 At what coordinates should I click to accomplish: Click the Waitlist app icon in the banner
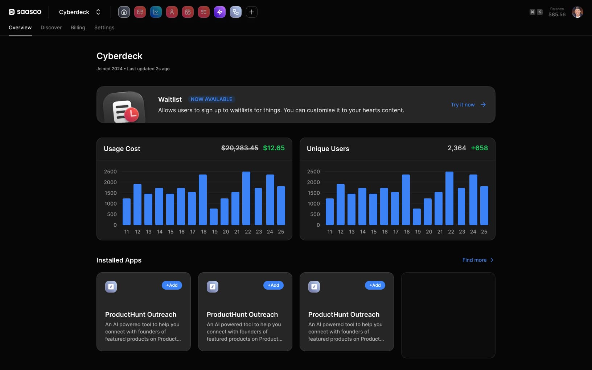tap(125, 107)
